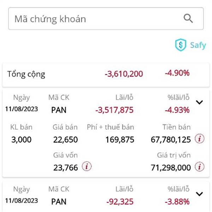Select the Phí + thuế bán value 169,875
The image size is (212, 212).
pos(120,140)
